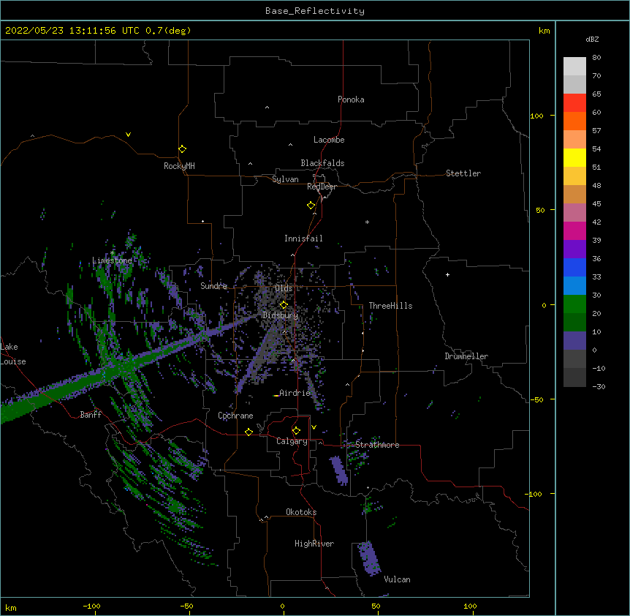
Task: Click the Limestone label
Action: point(112,260)
